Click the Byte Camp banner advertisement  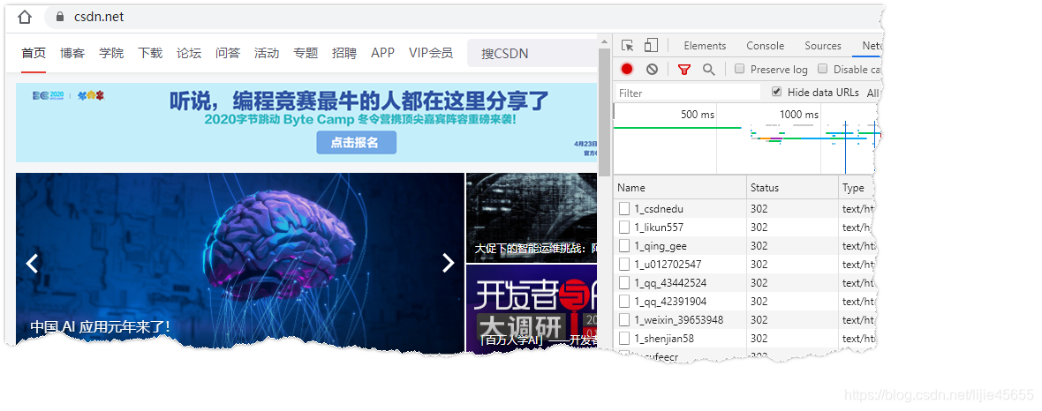pyautogui.click(x=306, y=123)
